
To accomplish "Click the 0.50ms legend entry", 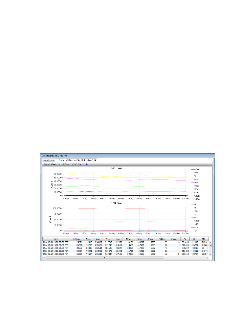I will (x=196, y=169).
